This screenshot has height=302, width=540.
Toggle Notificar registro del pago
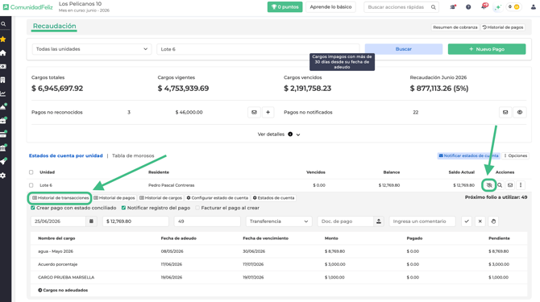pyautogui.click(x=123, y=208)
